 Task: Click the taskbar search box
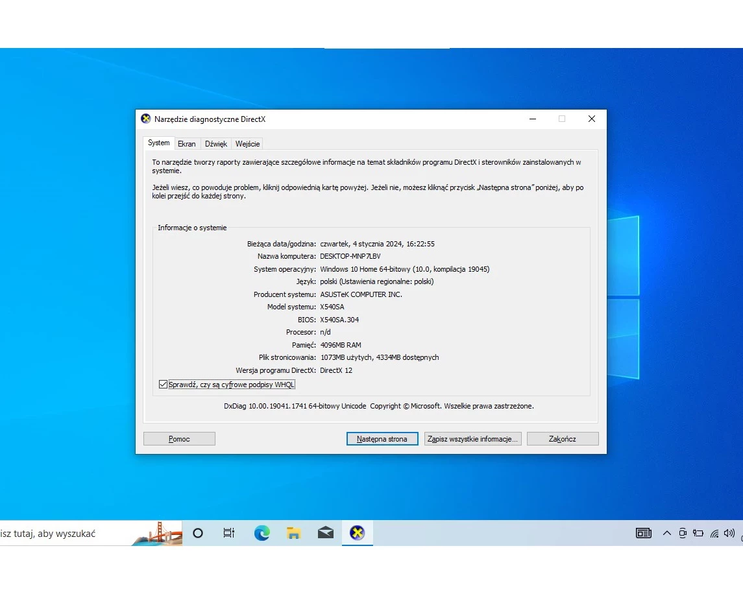(x=91, y=534)
